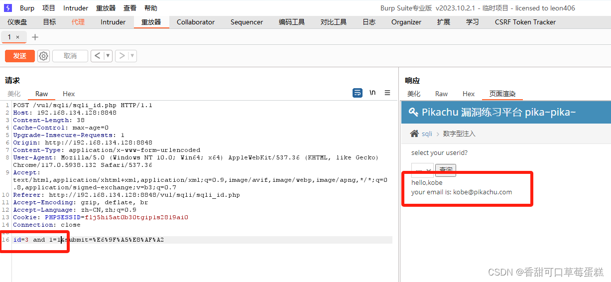Image resolution: width=611 pixels, height=282 pixels.
Task: Click the kobe@pikachu.com email text
Action: (483, 192)
